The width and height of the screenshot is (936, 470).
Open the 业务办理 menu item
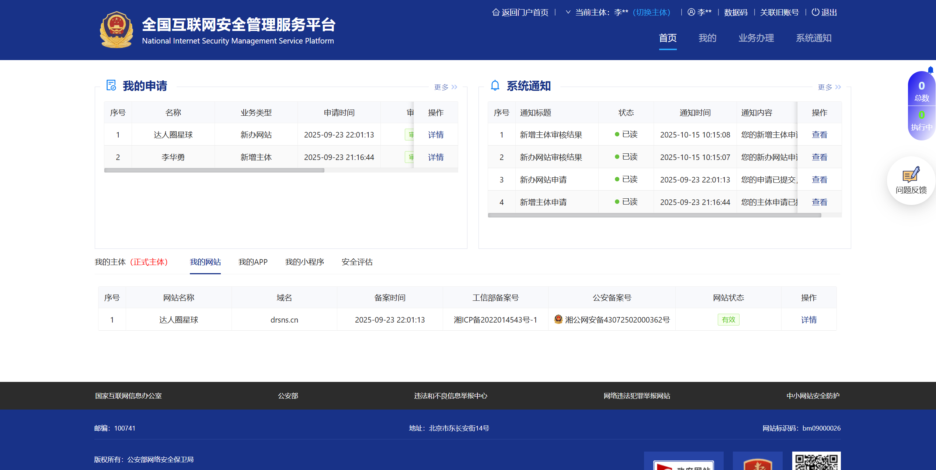click(x=756, y=38)
